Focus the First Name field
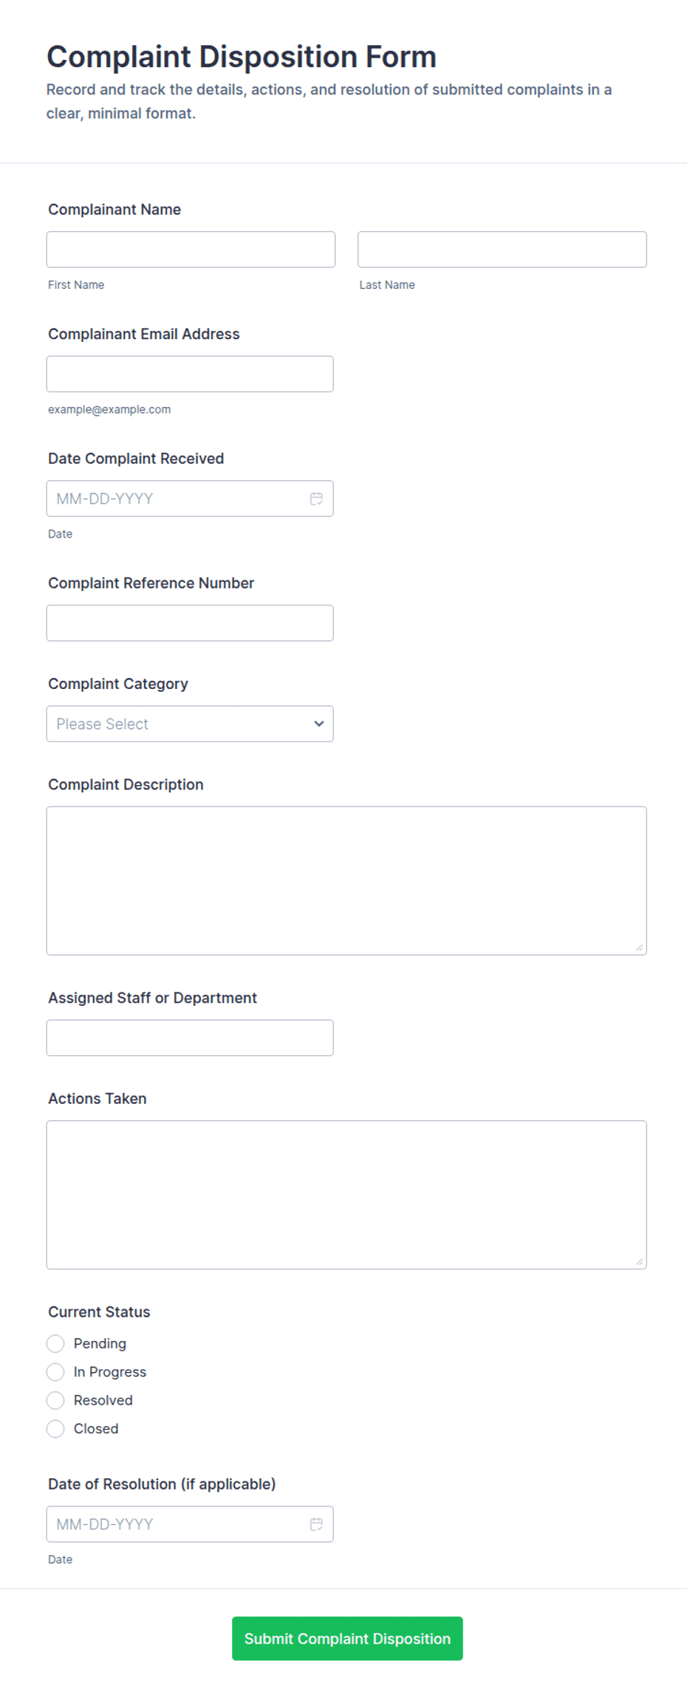The image size is (687, 1697). (191, 250)
